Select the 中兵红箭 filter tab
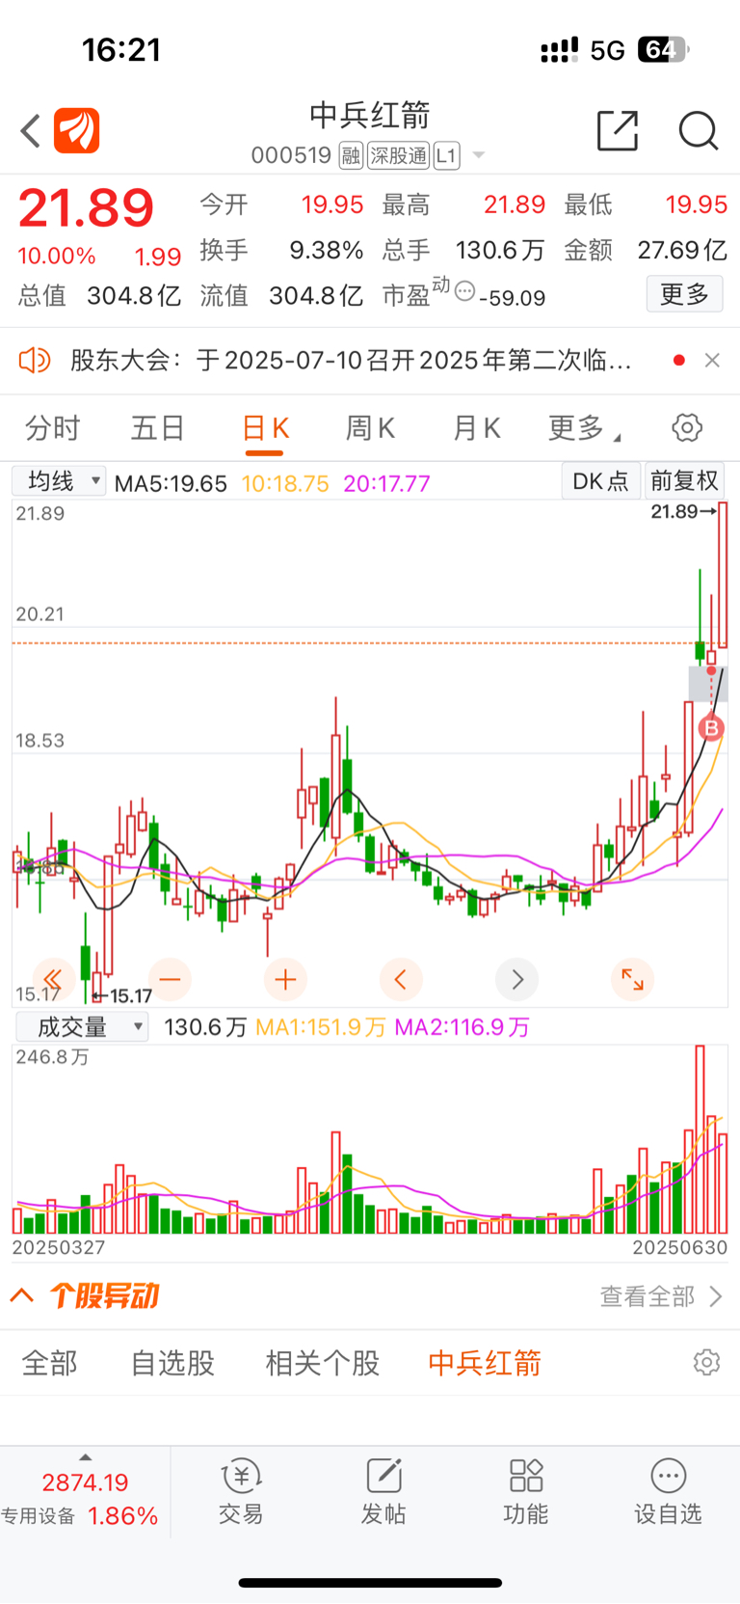740x1604 pixels. tap(485, 1363)
